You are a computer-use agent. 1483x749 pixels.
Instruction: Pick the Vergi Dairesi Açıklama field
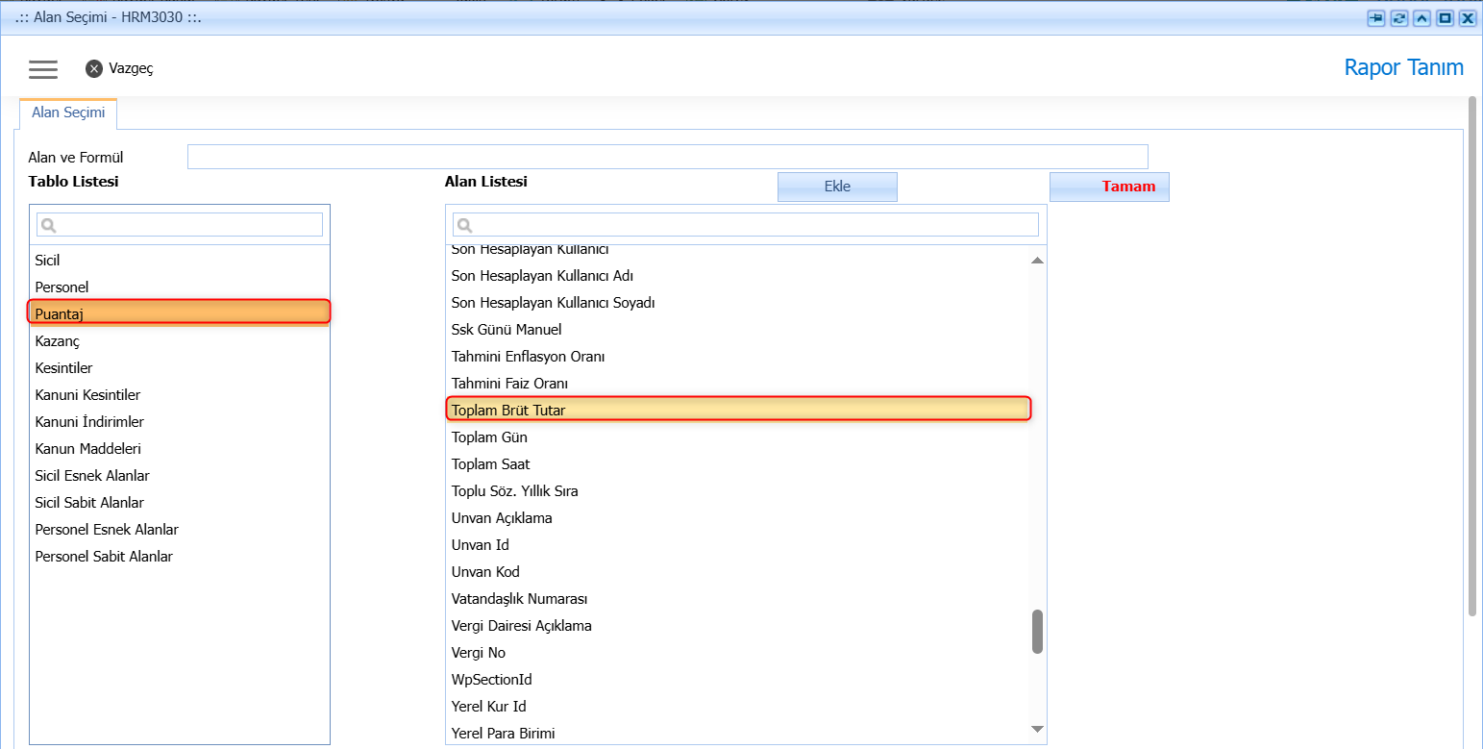[738, 626]
